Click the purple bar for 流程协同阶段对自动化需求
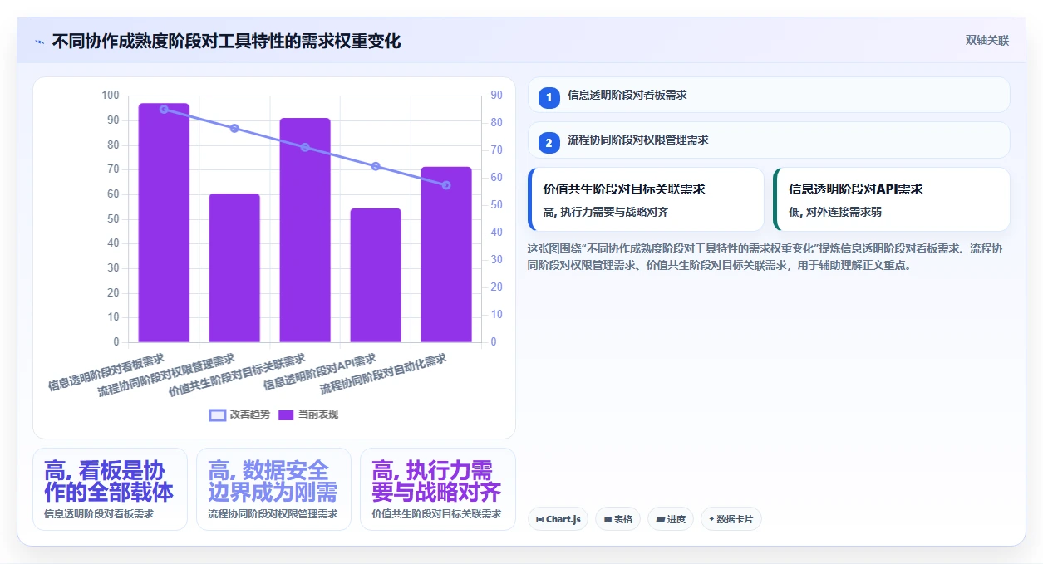This screenshot has width=1043, height=564. pos(446,254)
